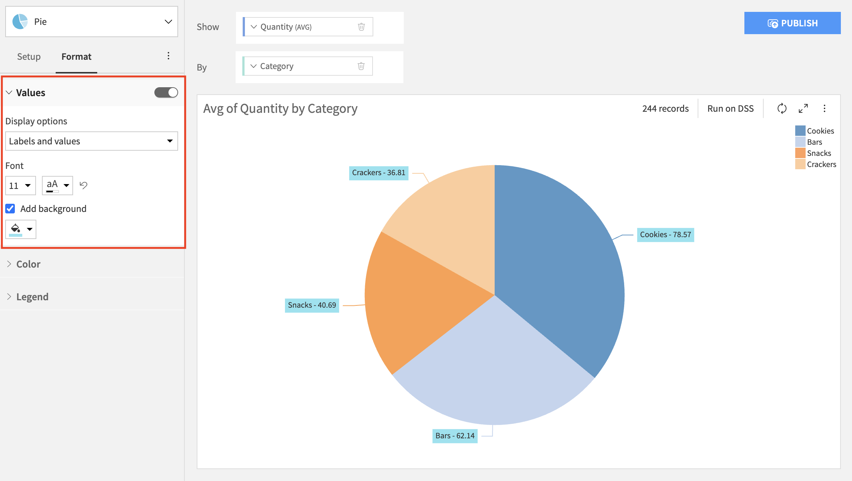Screen dimensions: 852x481
Task: Click the three-dot overflow menu icon
Action: (x=168, y=56)
